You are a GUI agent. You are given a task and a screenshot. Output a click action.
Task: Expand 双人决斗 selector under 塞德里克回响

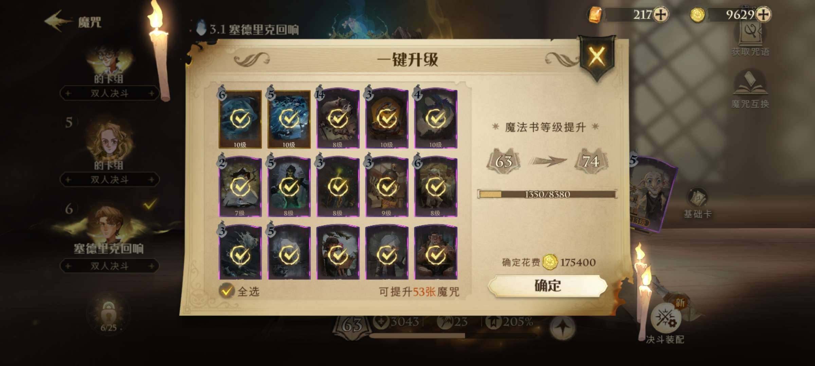pyautogui.click(x=109, y=266)
